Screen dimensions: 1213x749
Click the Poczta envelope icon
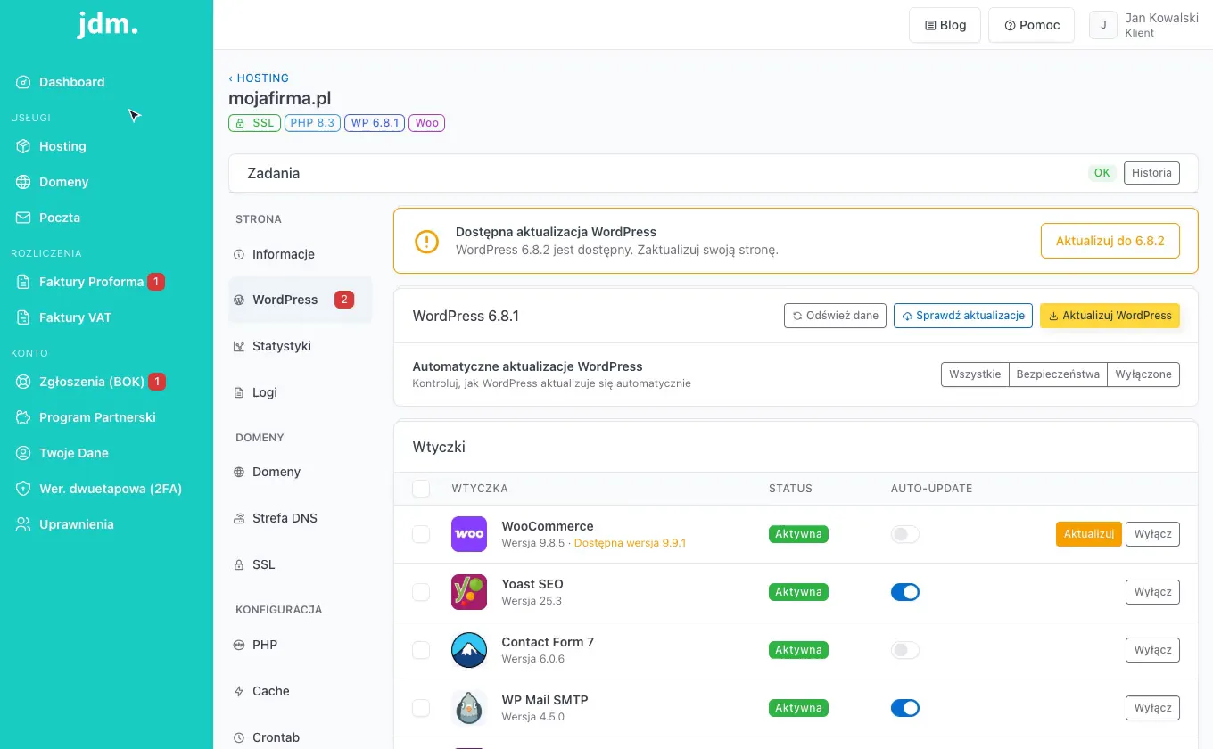[x=23, y=218]
